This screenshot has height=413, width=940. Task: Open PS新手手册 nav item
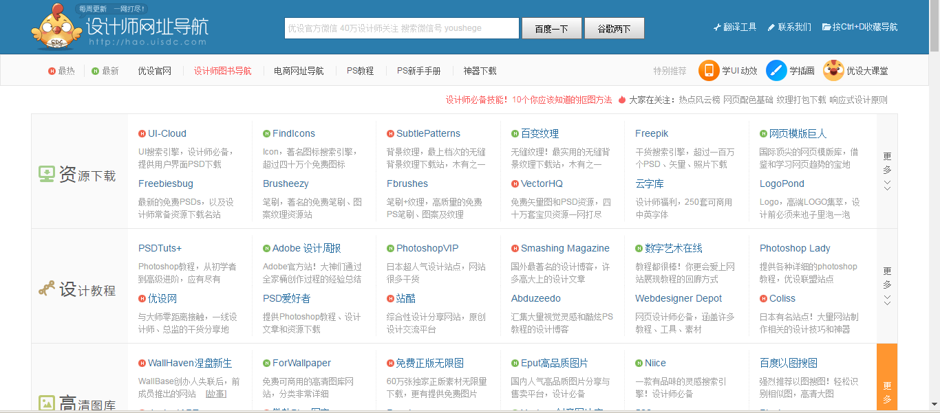(x=418, y=71)
